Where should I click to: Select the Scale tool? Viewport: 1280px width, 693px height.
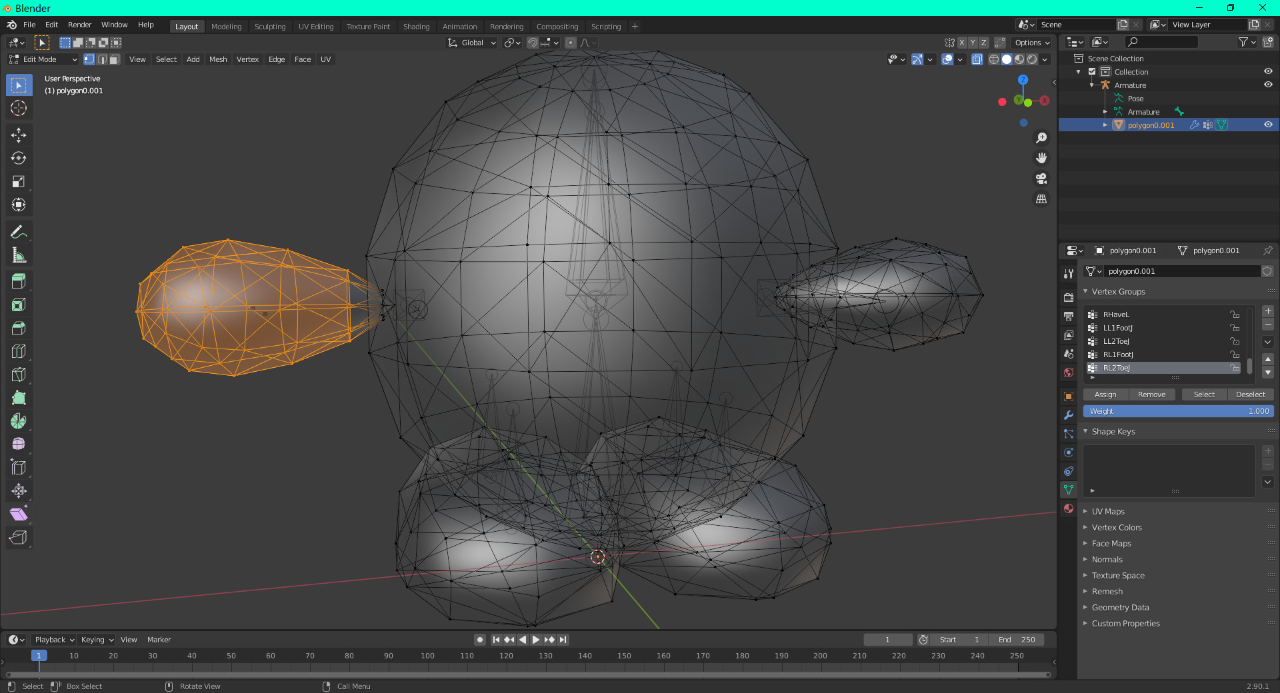(x=19, y=182)
